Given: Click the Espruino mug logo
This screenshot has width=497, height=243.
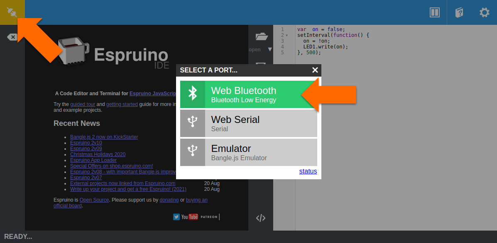Looking at the screenshot, I should [73, 51].
